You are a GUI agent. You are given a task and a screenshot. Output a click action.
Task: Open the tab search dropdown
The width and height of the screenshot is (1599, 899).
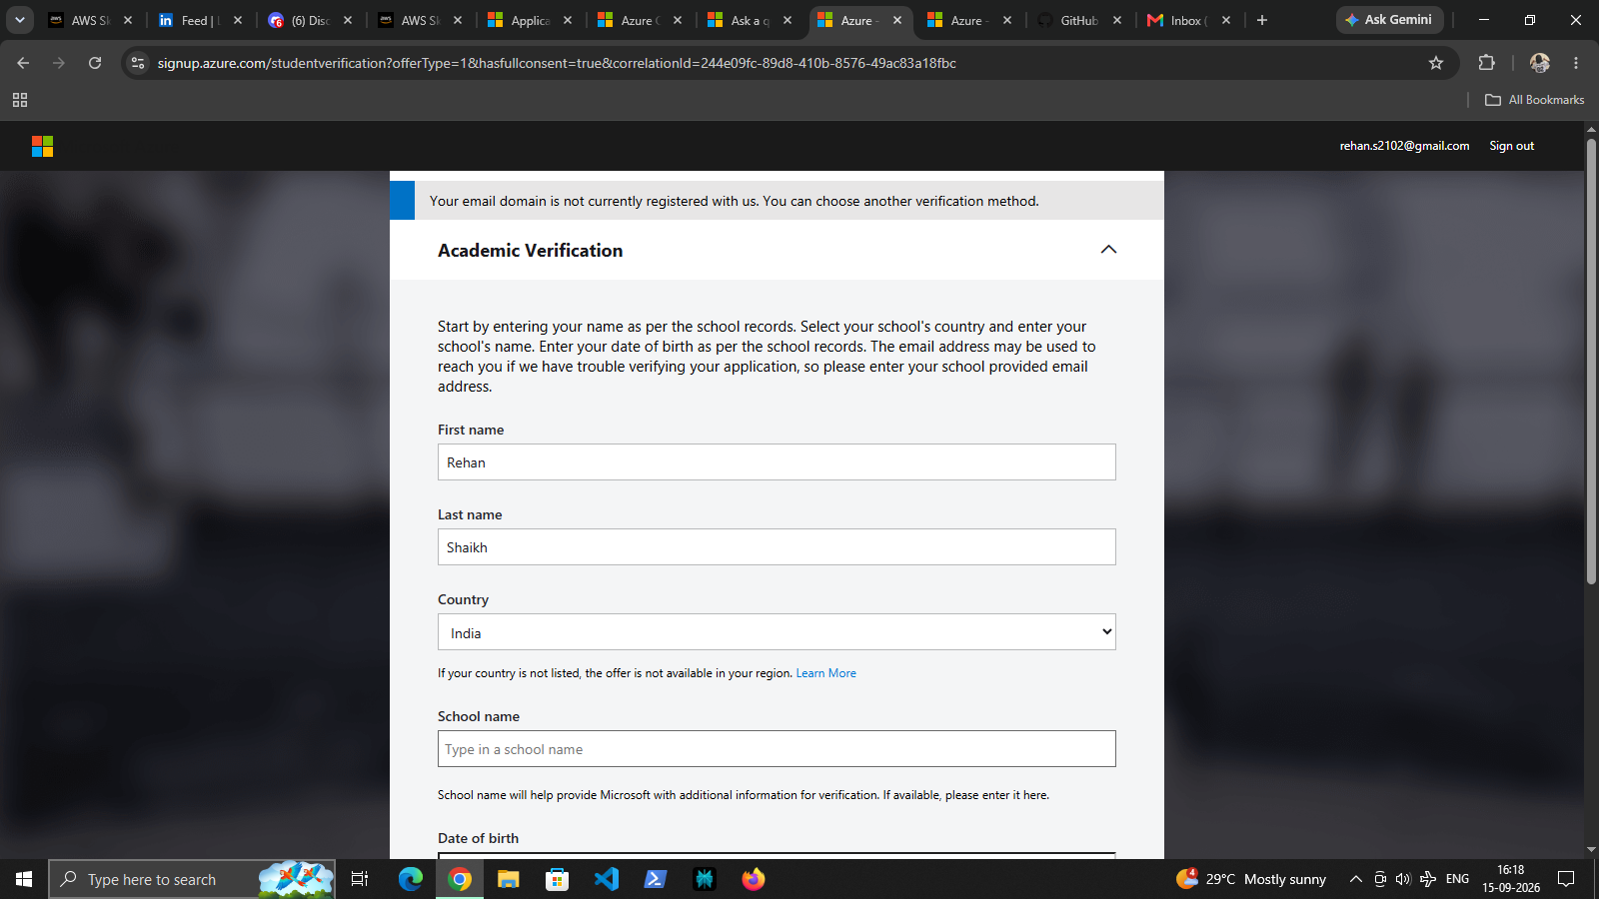click(x=20, y=20)
